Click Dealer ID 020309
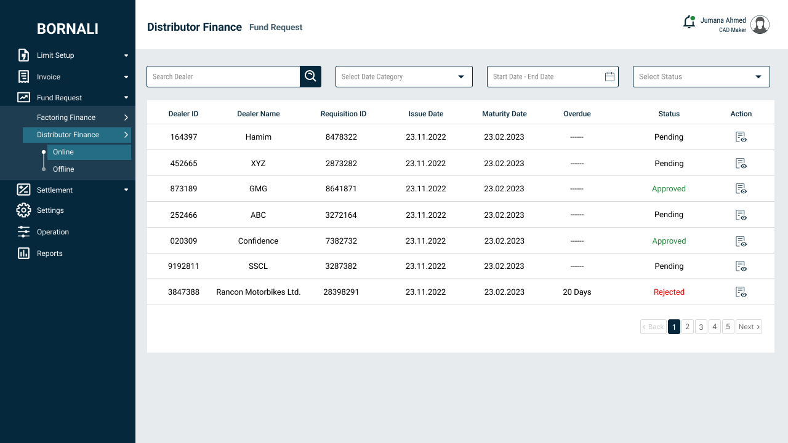The width and height of the screenshot is (788, 443). point(183,241)
